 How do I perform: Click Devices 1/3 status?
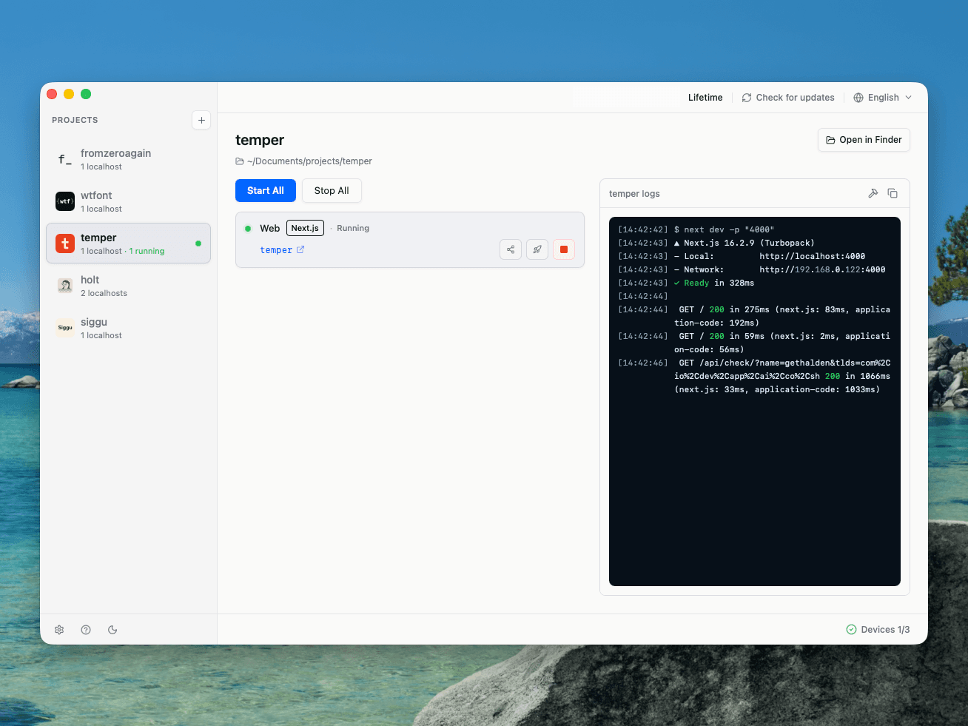(878, 630)
